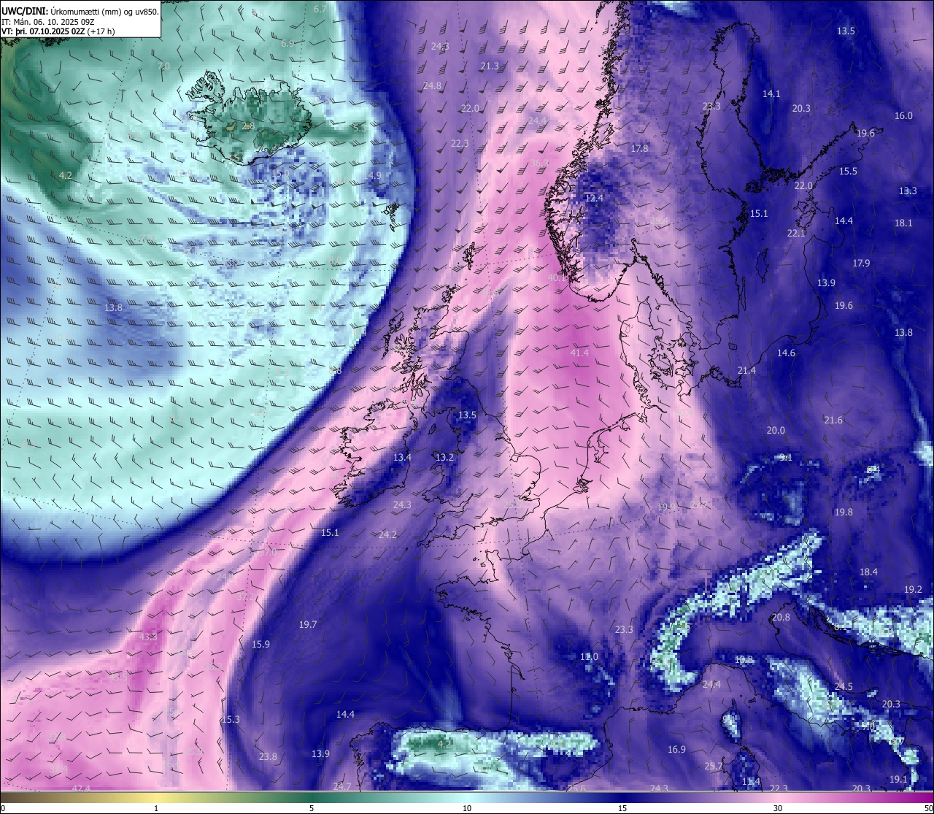Click the '13.3' value near the right edge
This screenshot has width=934, height=814.
[908, 191]
